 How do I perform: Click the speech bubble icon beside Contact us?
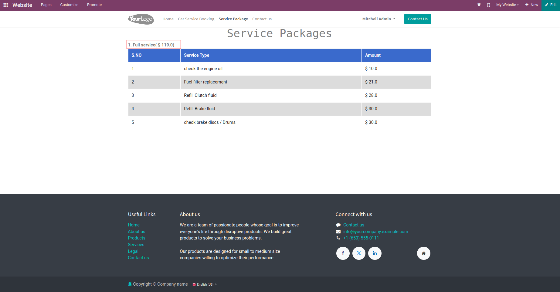338,225
